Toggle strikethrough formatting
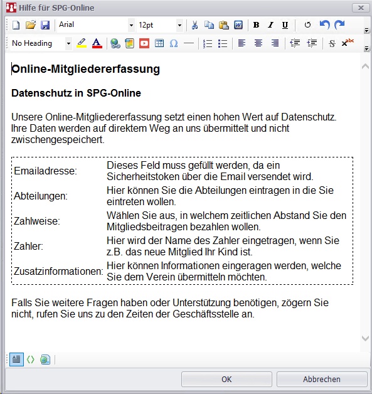Screen dimensions: 372x394 click(332, 43)
